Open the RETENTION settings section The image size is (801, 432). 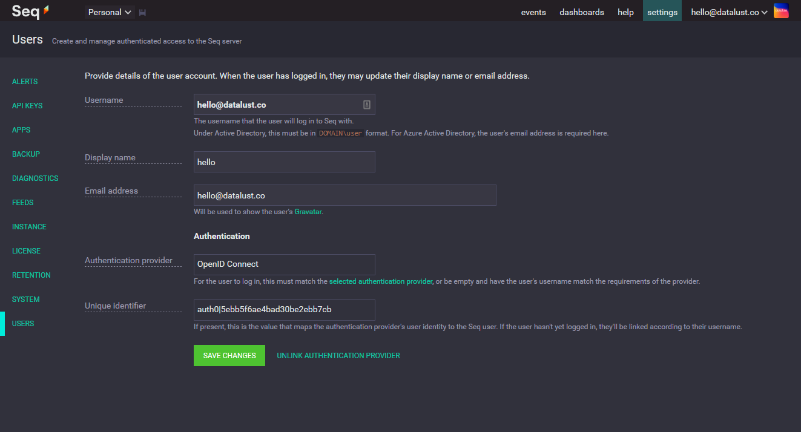point(31,275)
